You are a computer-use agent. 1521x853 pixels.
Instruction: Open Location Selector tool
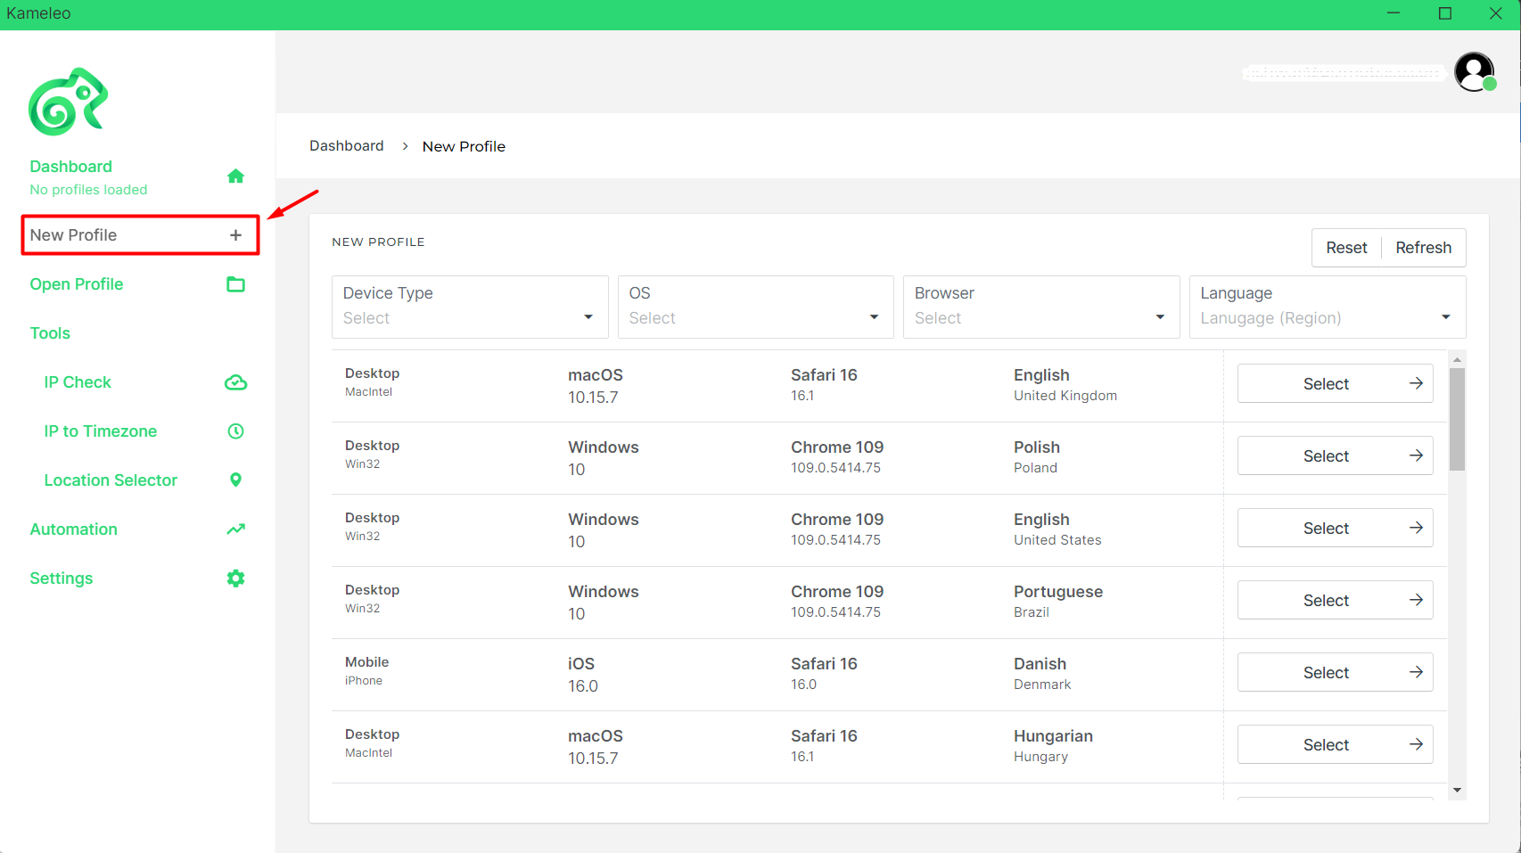tap(111, 480)
